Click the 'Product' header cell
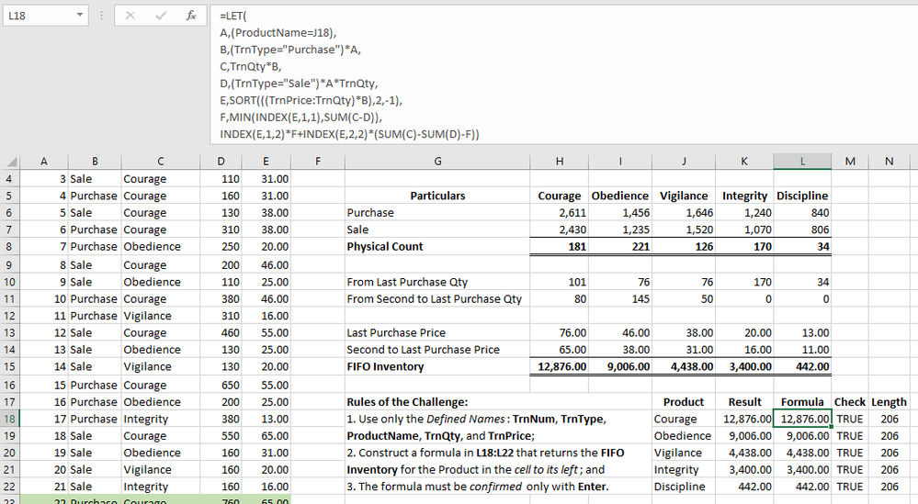 click(x=684, y=402)
